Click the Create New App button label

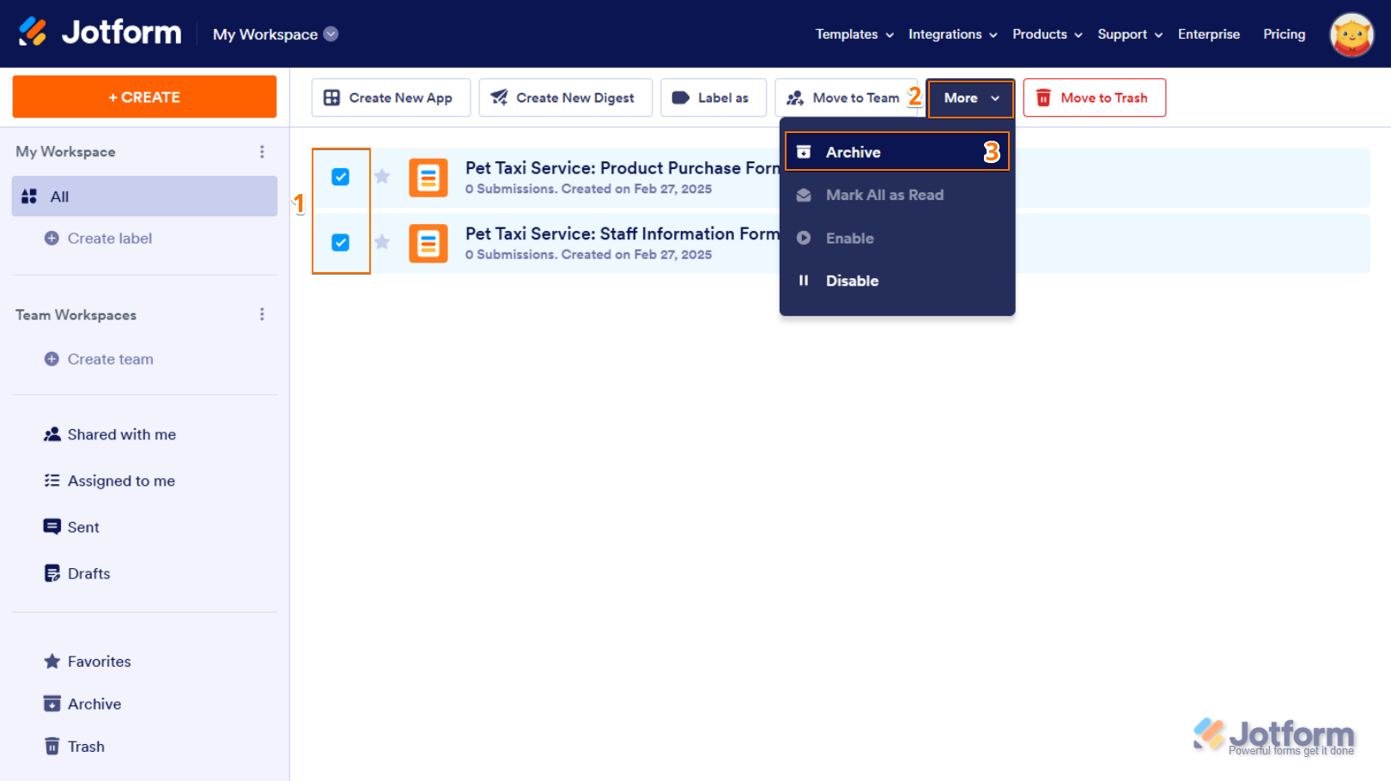pyautogui.click(x=400, y=98)
